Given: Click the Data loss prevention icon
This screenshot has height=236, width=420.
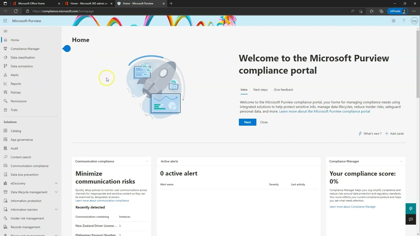Looking at the screenshot, I should [5, 175].
